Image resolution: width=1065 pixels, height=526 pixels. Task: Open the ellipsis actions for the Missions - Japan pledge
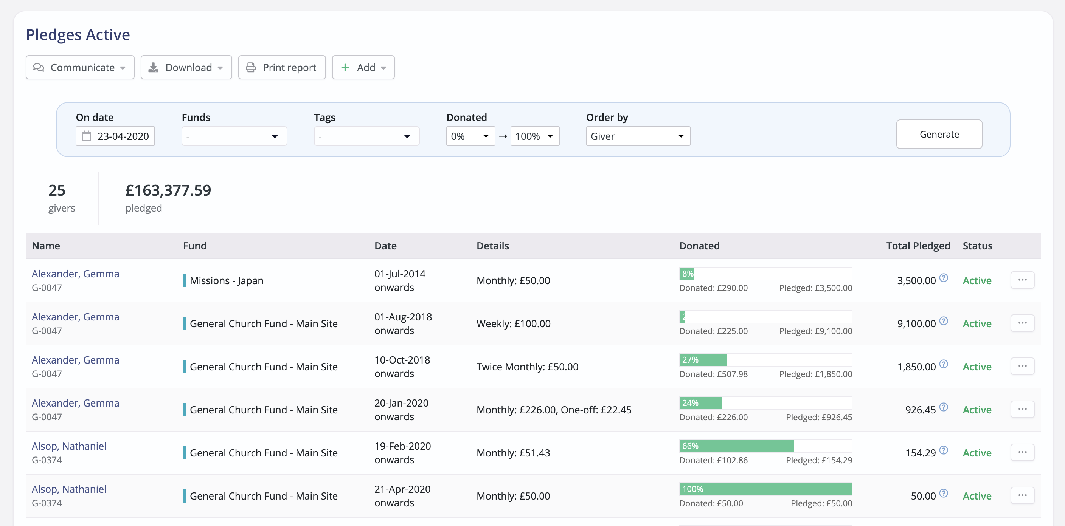(x=1022, y=280)
